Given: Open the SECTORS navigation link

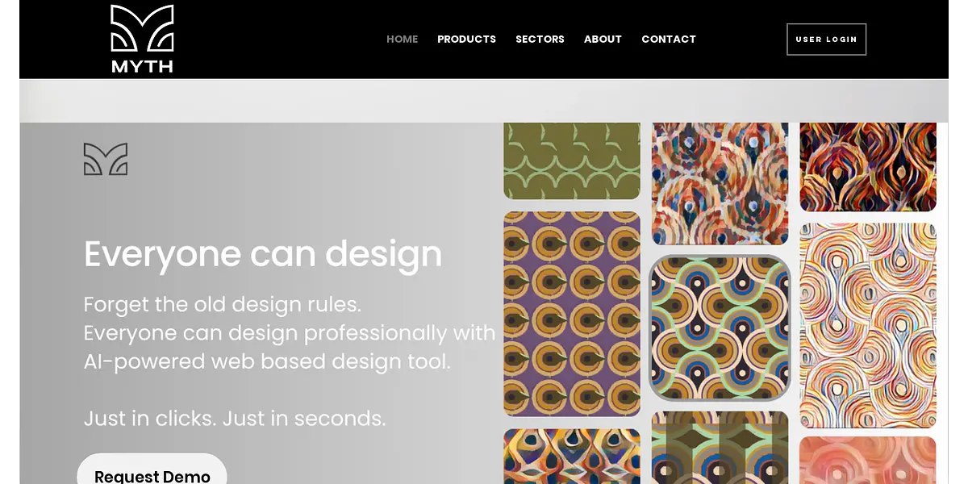Looking at the screenshot, I should [540, 39].
